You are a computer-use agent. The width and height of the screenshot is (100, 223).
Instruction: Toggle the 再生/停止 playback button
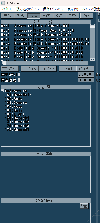click(10, 69)
